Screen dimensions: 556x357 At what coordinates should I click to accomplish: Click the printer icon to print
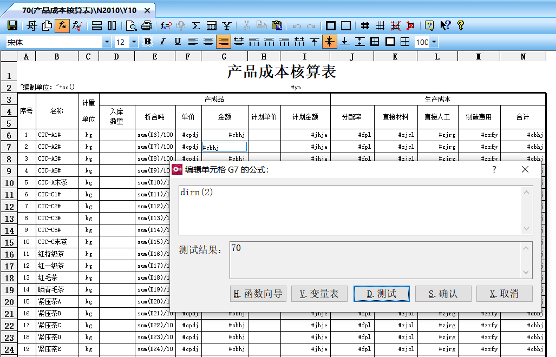coord(146,25)
